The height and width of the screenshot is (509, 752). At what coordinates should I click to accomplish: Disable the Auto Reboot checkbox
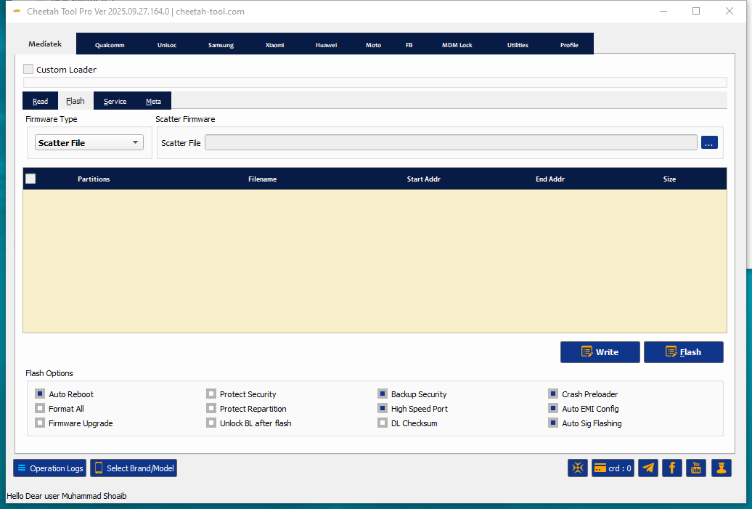(x=40, y=394)
